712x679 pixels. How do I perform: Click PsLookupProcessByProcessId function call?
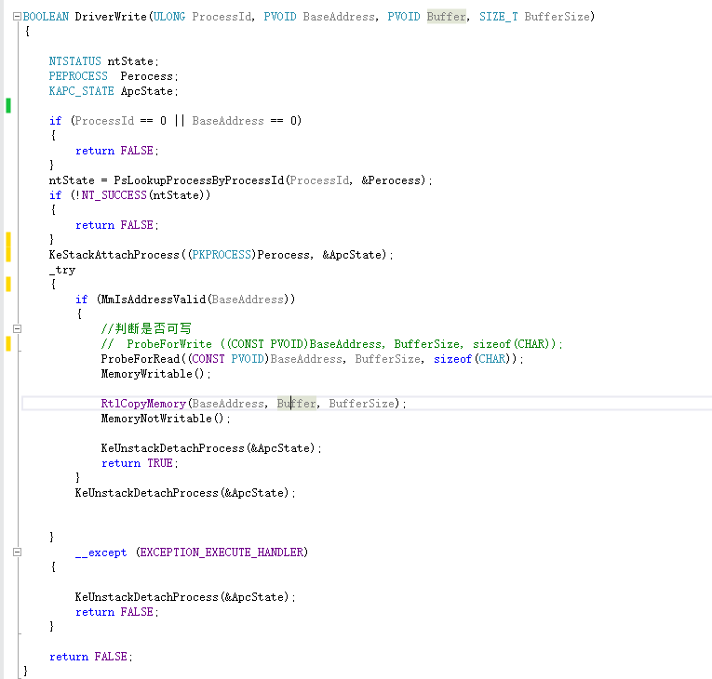pyautogui.click(x=198, y=180)
